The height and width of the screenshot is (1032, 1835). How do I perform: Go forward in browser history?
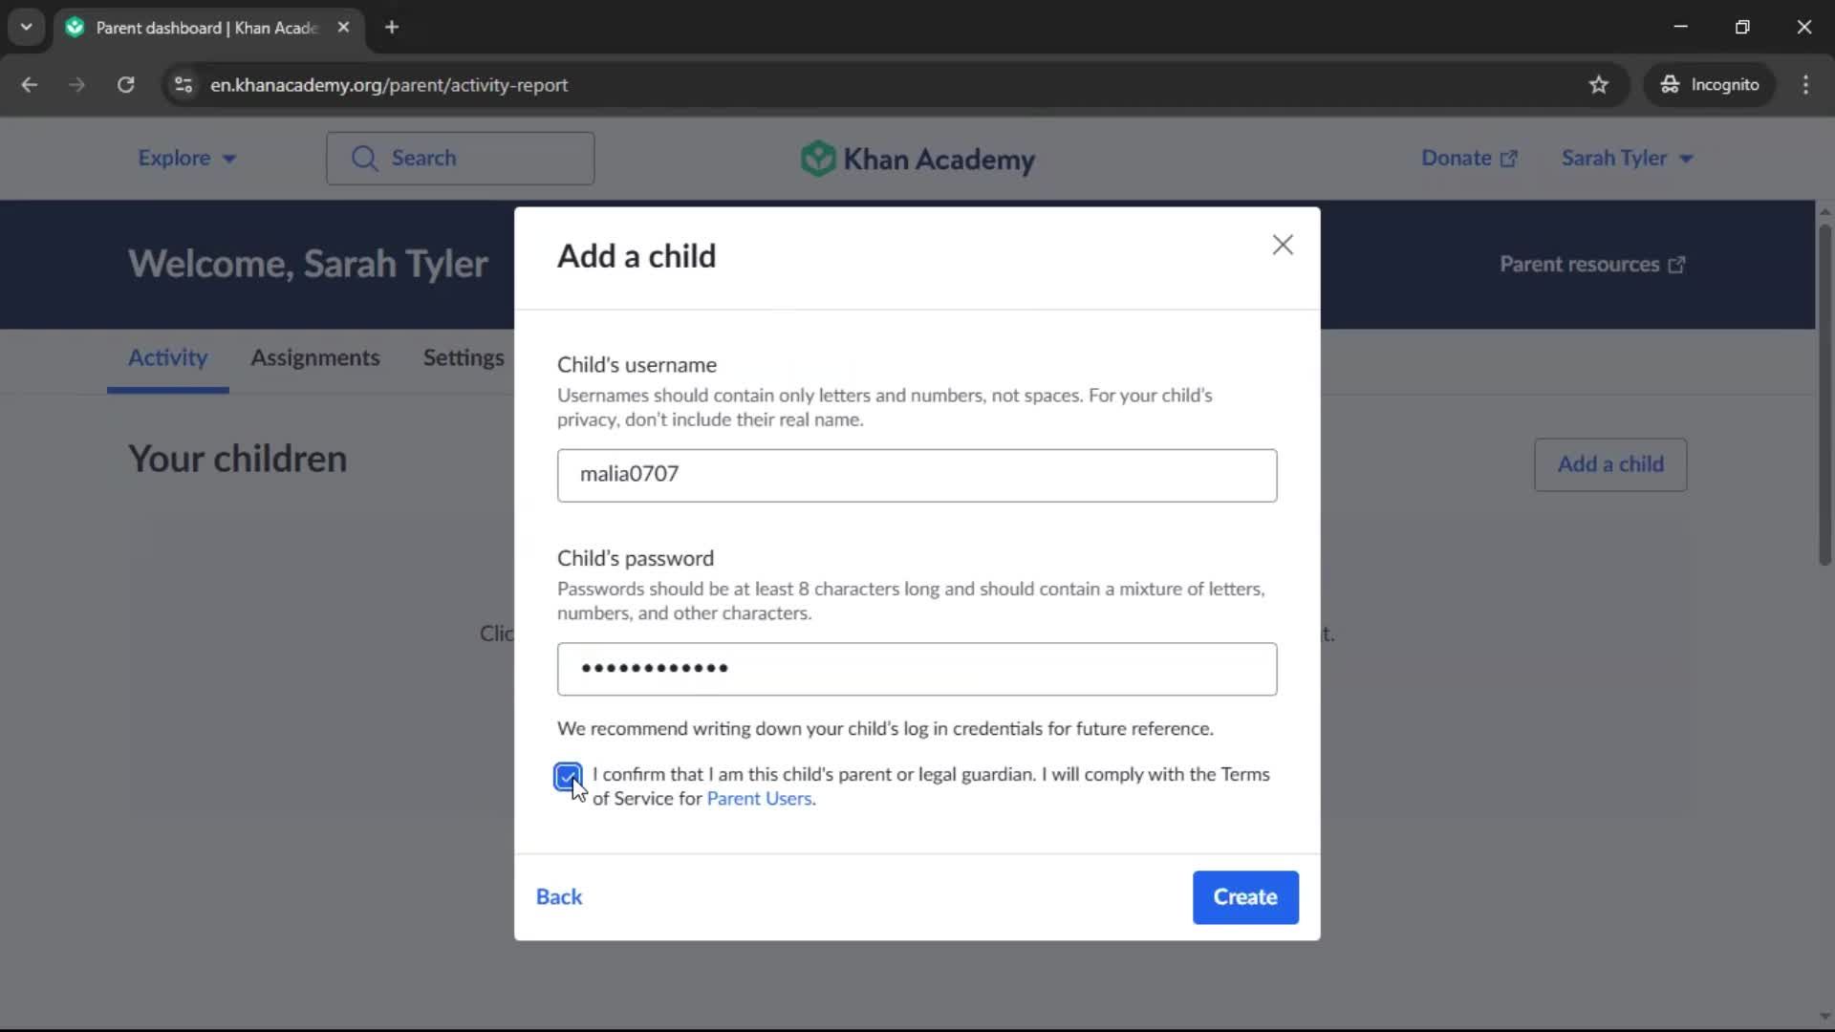(77, 85)
